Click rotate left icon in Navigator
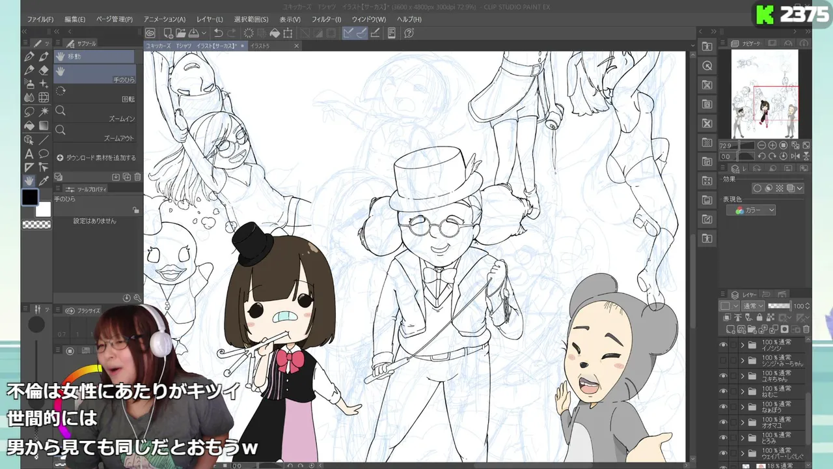The image size is (833, 469). 762,156
